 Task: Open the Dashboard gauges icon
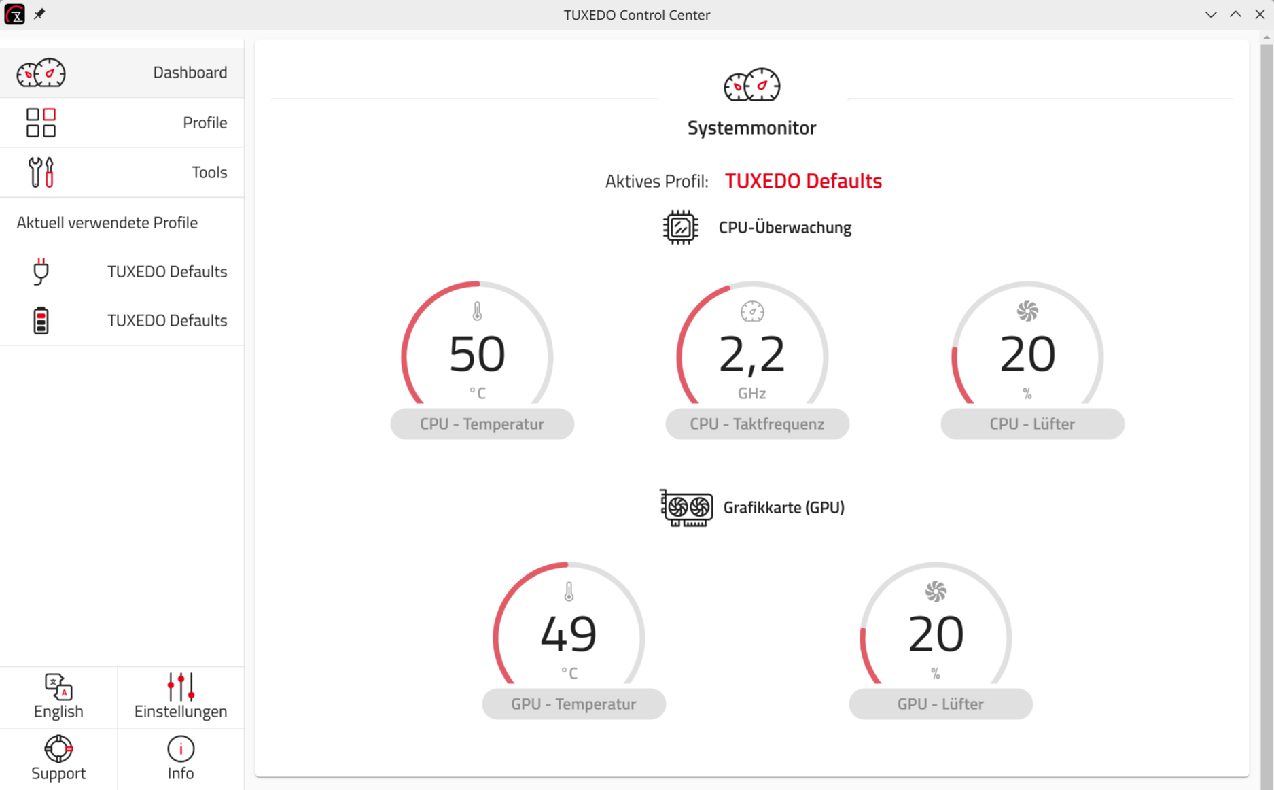pyautogui.click(x=41, y=73)
